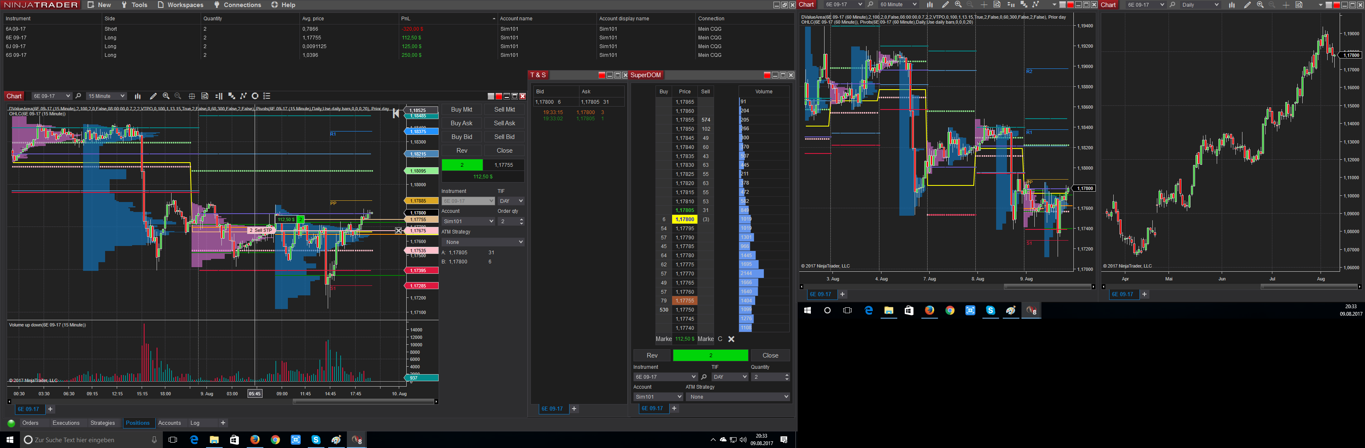
Task: Change bar style in the Daily chart
Action: tap(1232, 5)
